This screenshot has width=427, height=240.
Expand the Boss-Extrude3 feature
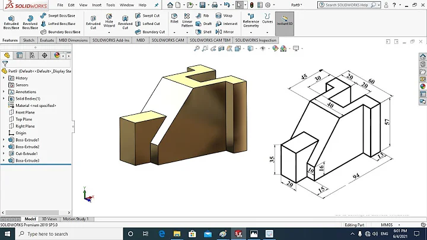point(4,160)
